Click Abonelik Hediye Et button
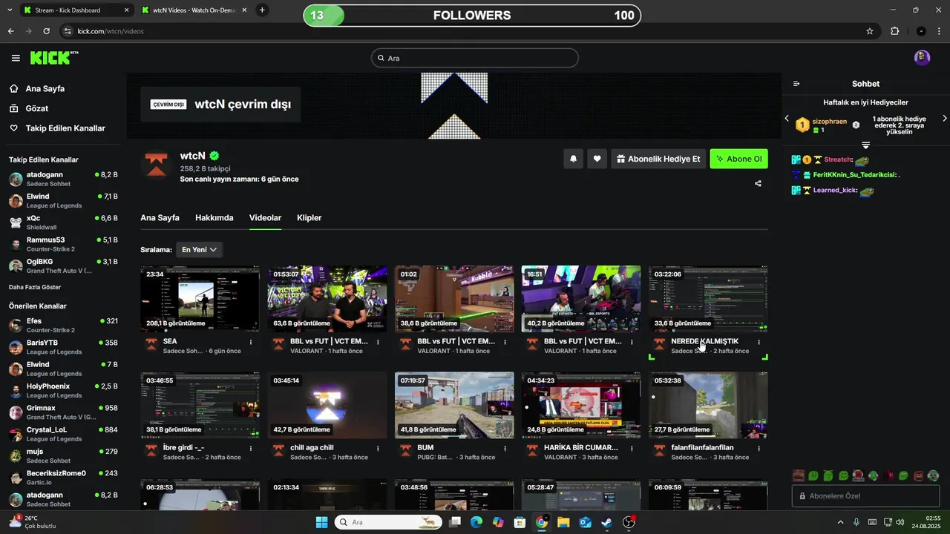Screen dimensions: 950x534 click(x=658, y=159)
